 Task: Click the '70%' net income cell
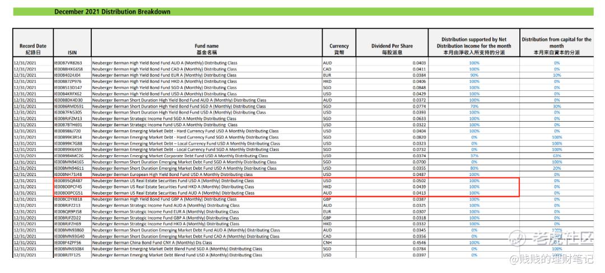[x=474, y=106]
